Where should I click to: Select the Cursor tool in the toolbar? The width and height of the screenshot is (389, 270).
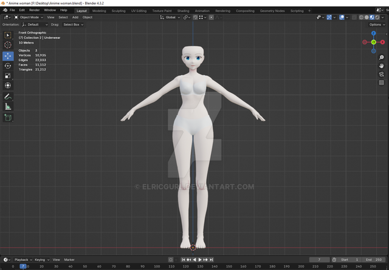(x=8, y=45)
